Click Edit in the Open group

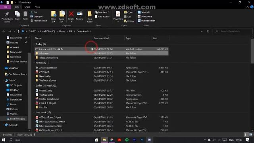128,17
